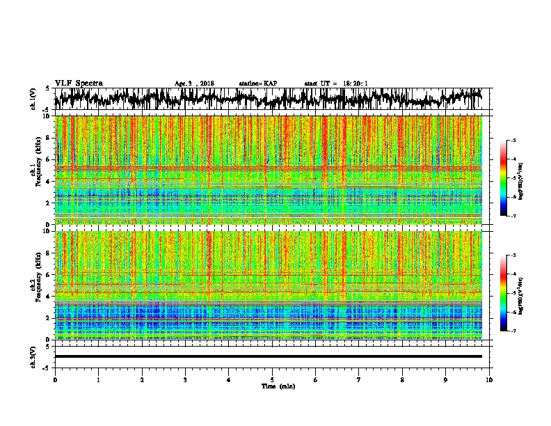This screenshot has height=426, width=551.
Task: Click the time axis tick label '10'
Action: tap(489, 380)
